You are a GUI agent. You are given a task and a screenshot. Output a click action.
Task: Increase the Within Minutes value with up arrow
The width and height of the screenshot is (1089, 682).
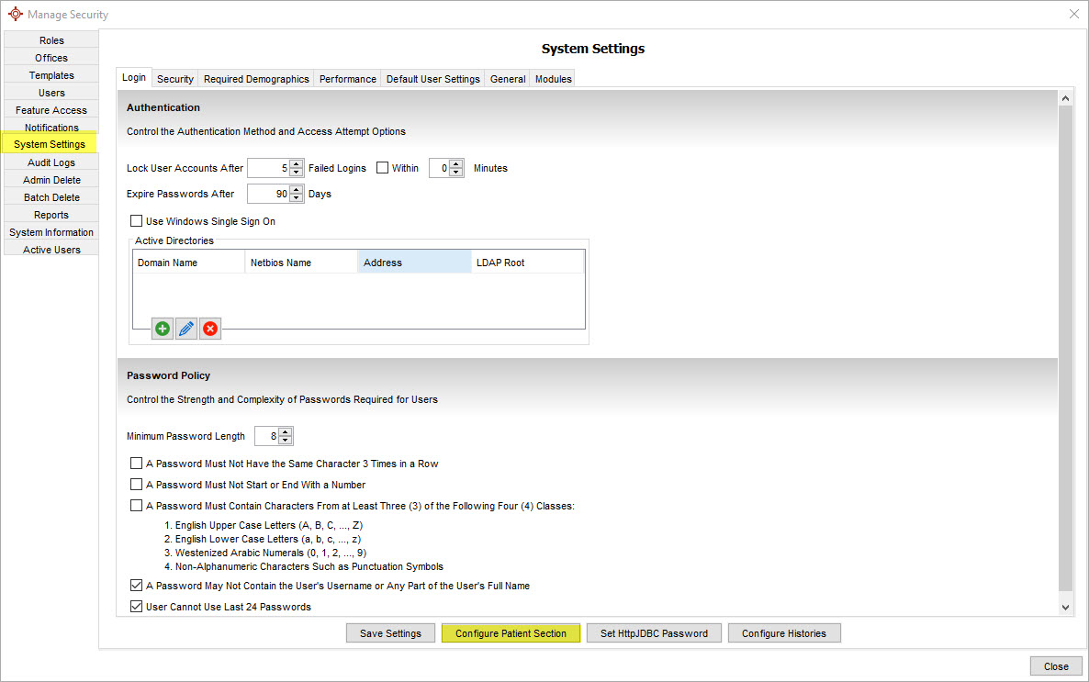click(456, 164)
